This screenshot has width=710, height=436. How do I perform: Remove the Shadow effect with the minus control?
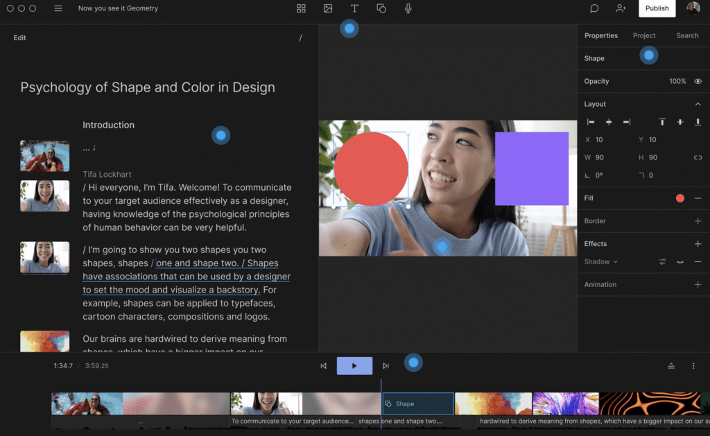pyautogui.click(x=698, y=262)
